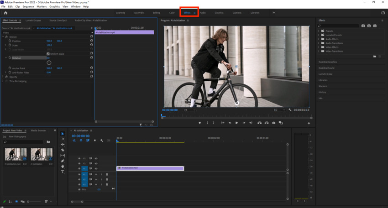Open Lumetri Color panel
The image size is (388, 208).
click(x=325, y=74)
